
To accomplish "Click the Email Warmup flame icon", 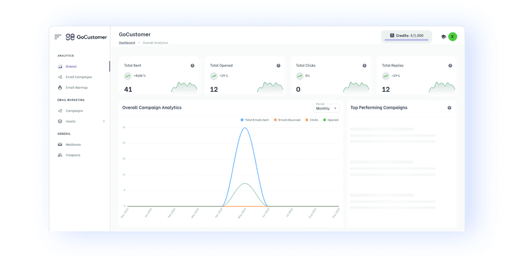I will click(60, 87).
